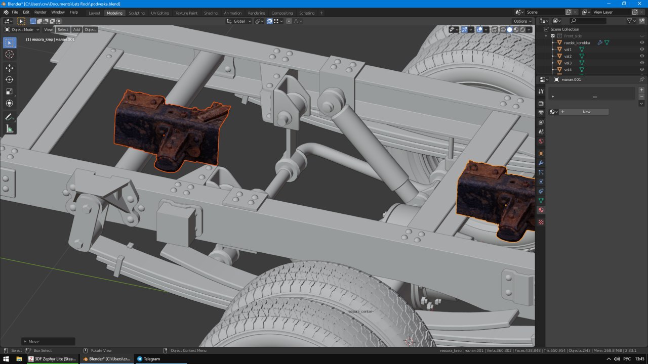The height and width of the screenshot is (364, 648).
Task: Hide val1 object in outliner
Action: click(641, 50)
